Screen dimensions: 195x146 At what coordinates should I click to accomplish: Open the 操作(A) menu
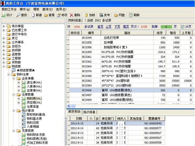[24, 9]
